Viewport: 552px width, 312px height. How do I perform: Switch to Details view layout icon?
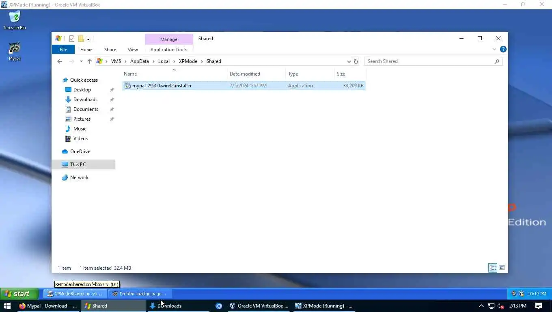(x=493, y=268)
